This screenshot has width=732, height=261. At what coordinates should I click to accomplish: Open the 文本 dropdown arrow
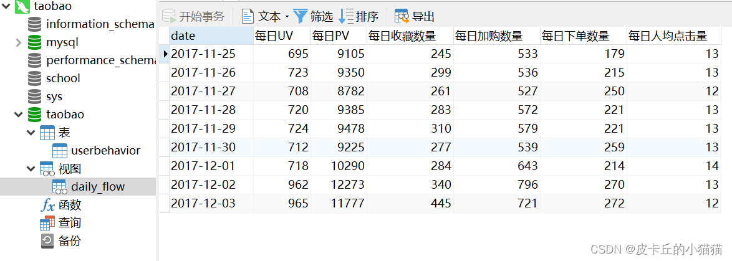[287, 17]
